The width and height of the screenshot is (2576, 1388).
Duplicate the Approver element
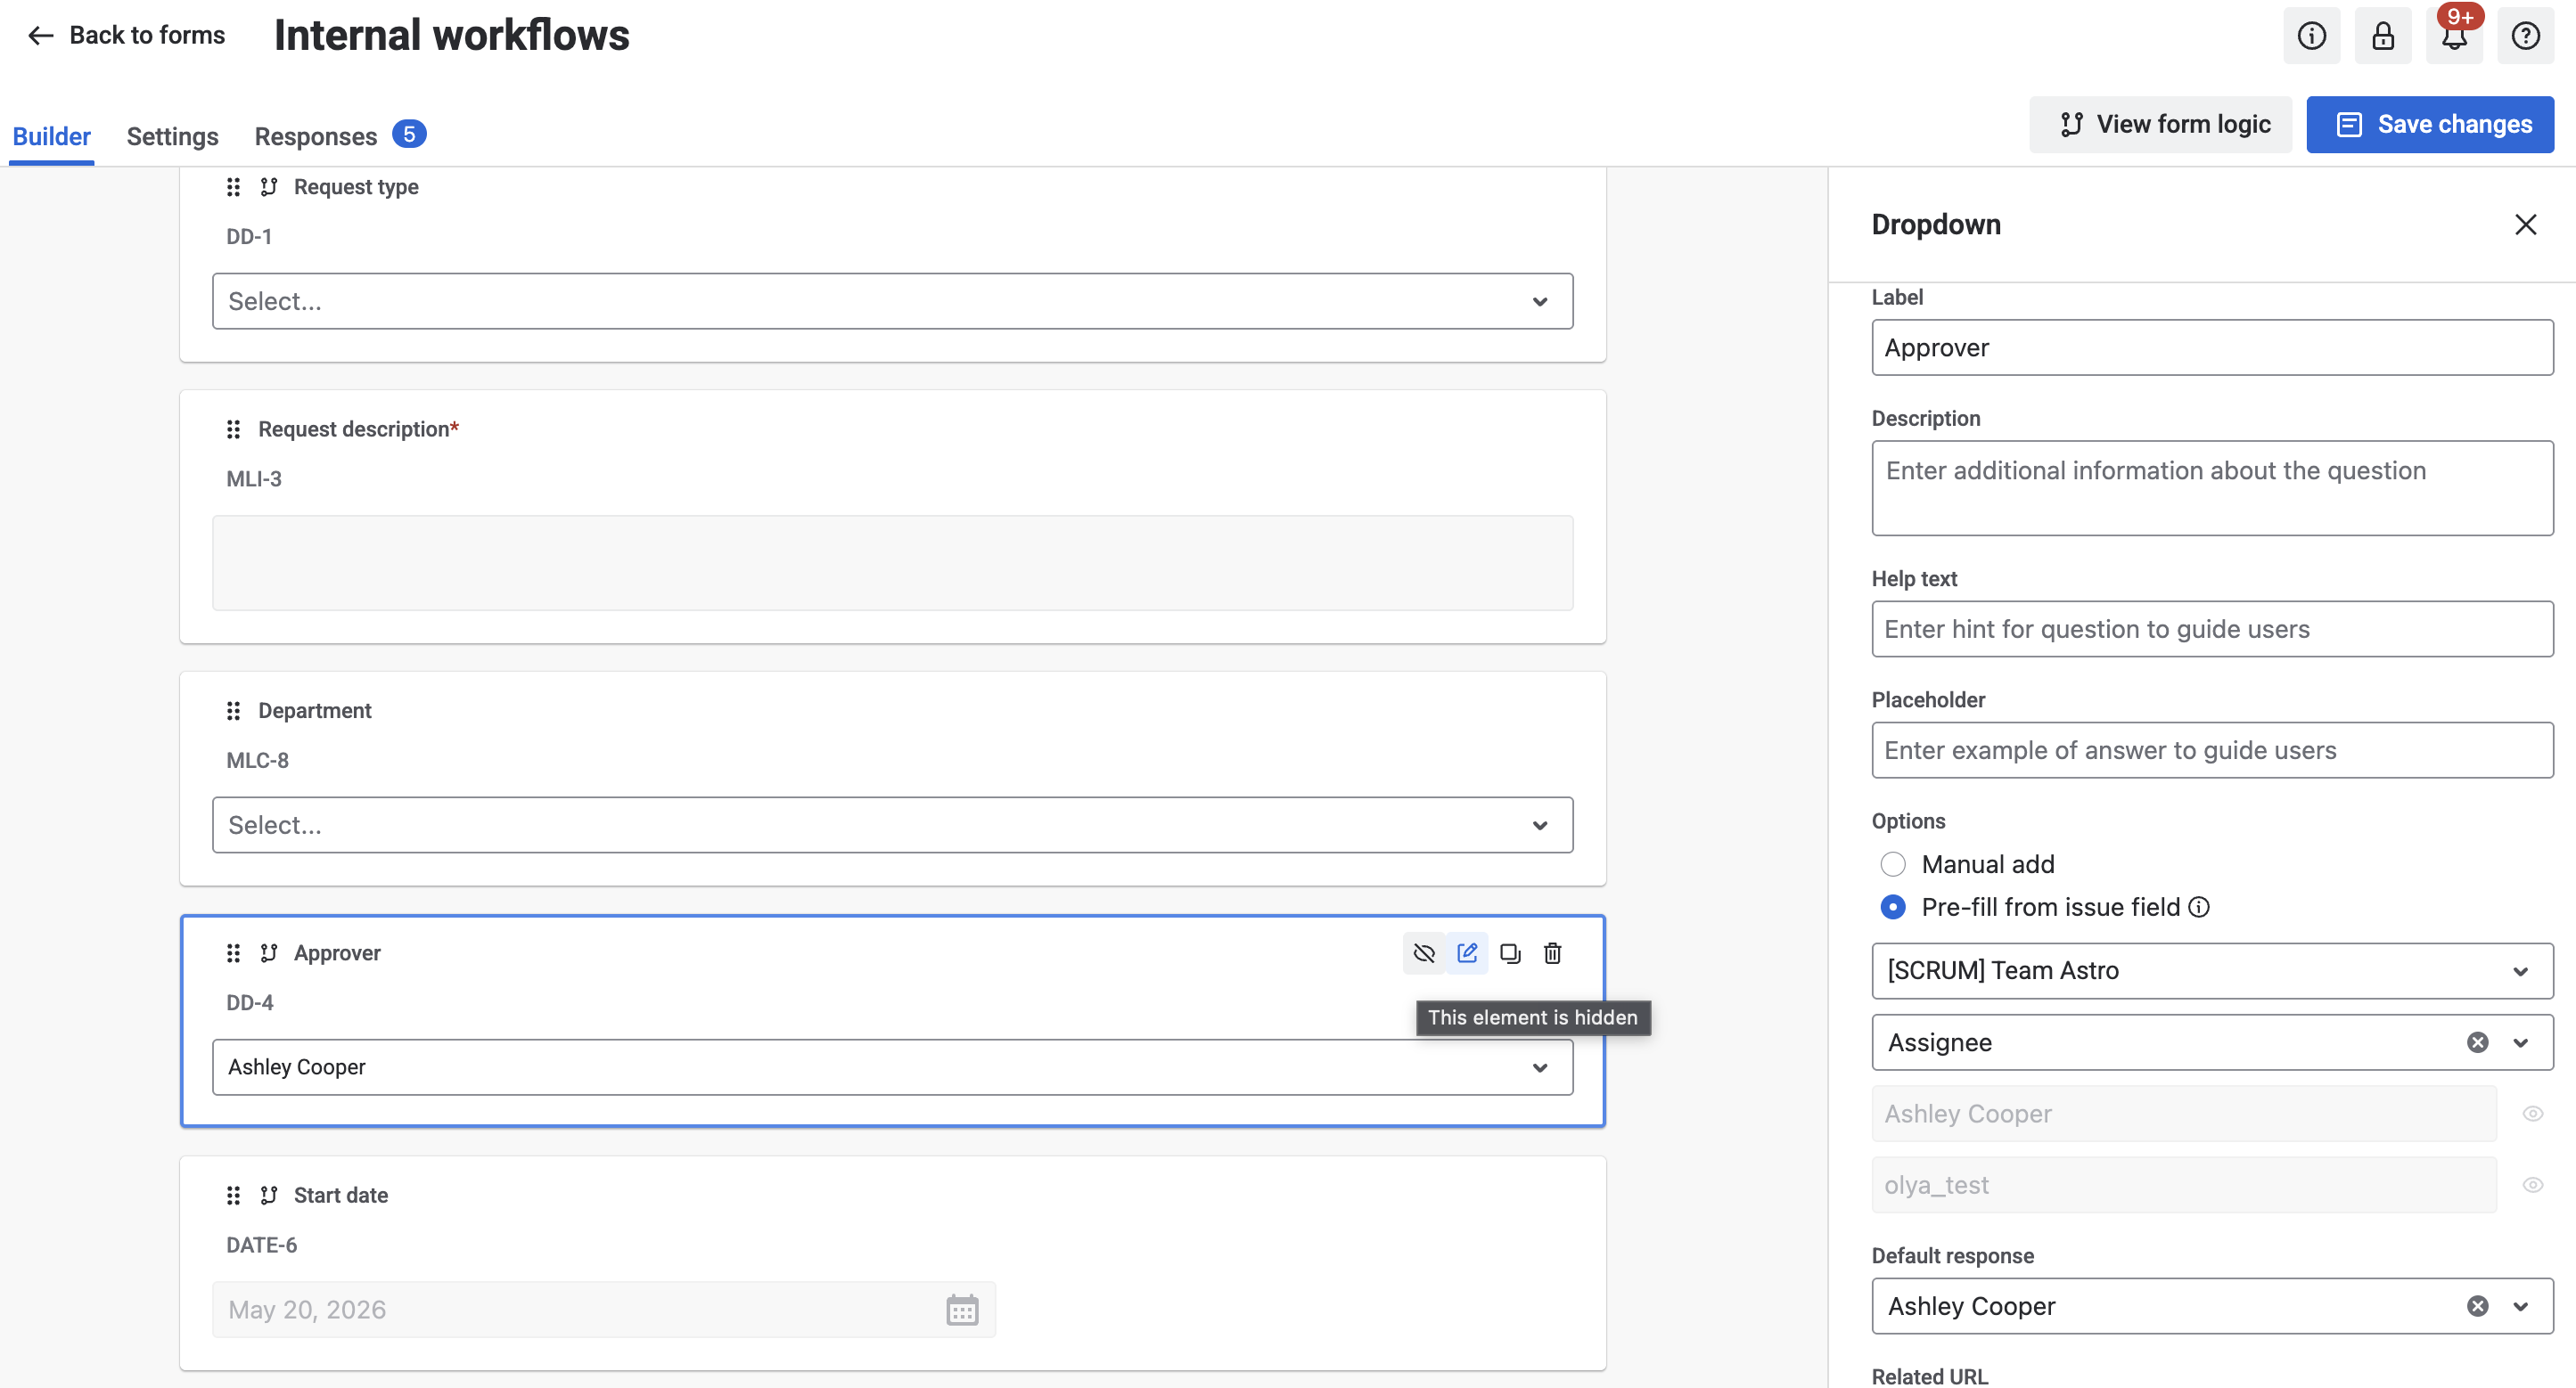[x=1510, y=953]
